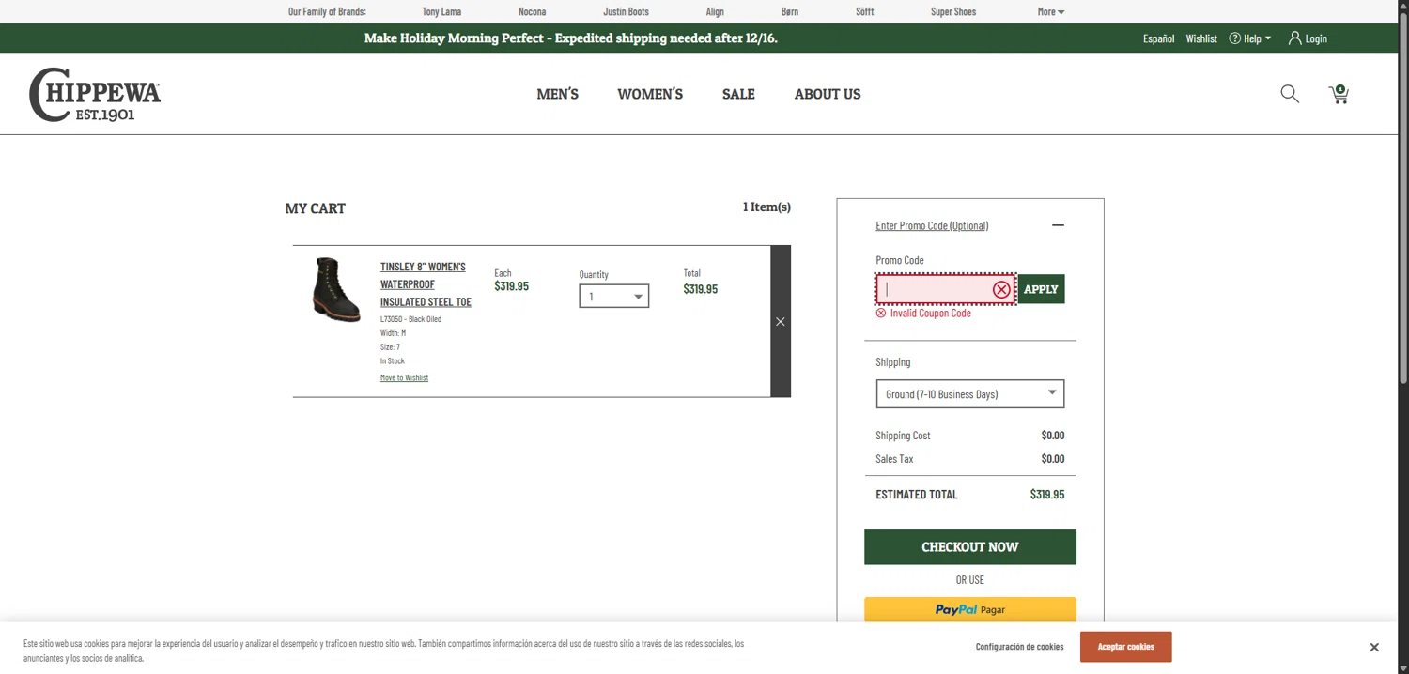Switch language to Español

click(x=1158, y=38)
